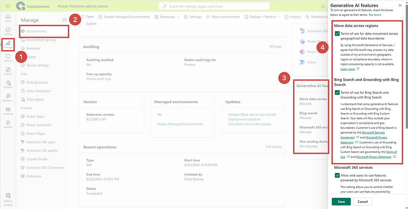Open Data integration page
The width and height of the screenshot is (408, 209).
tap(38, 91)
